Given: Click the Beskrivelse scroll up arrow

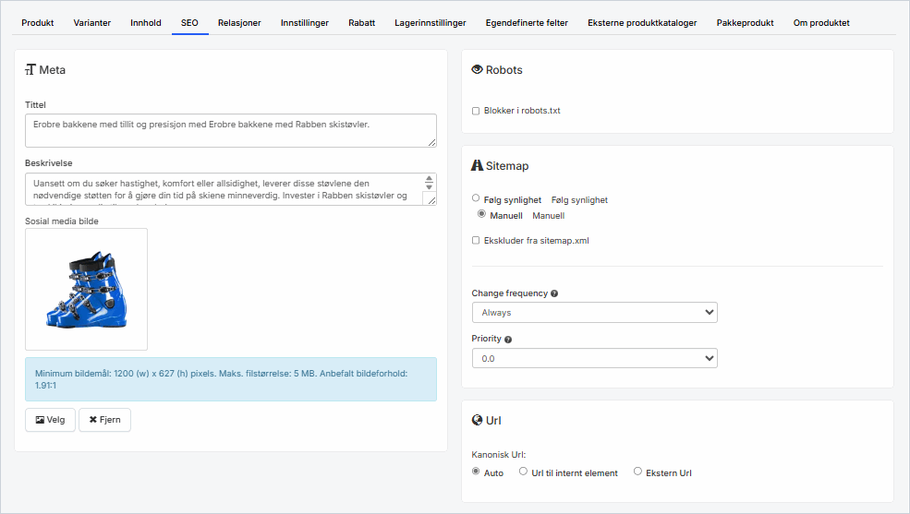Looking at the screenshot, I should click(x=429, y=180).
